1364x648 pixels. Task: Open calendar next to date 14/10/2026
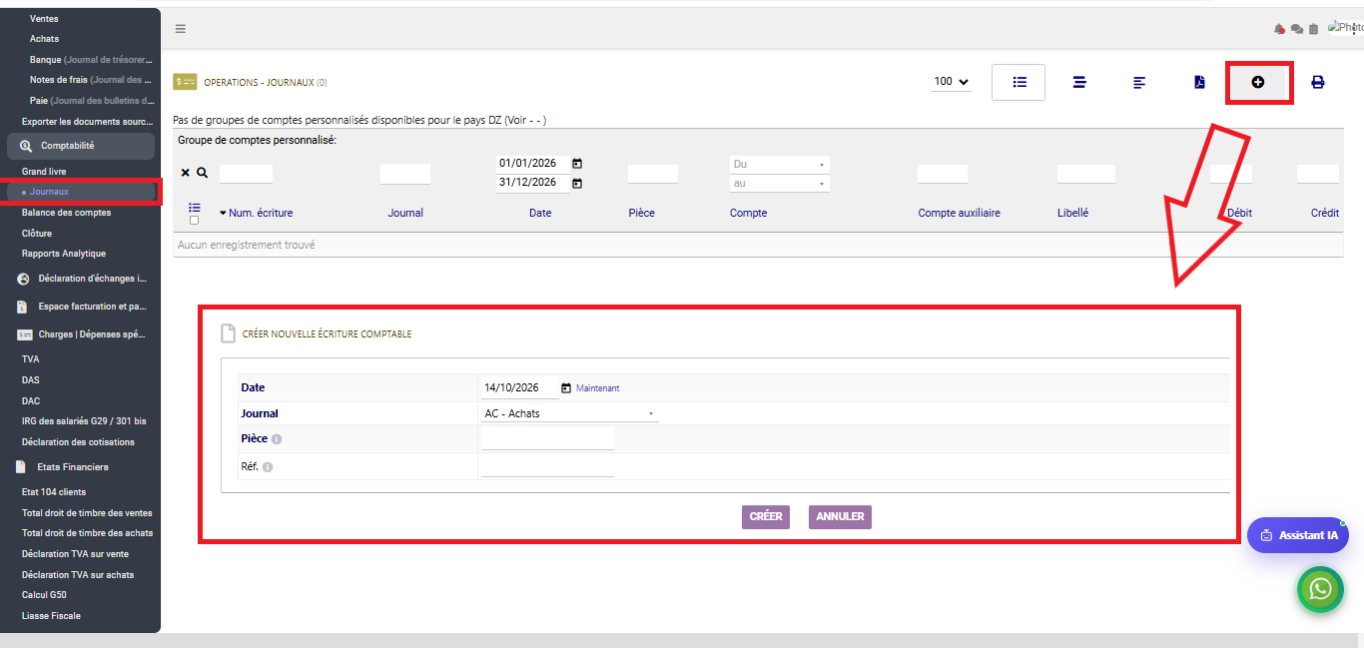click(566, 387)
